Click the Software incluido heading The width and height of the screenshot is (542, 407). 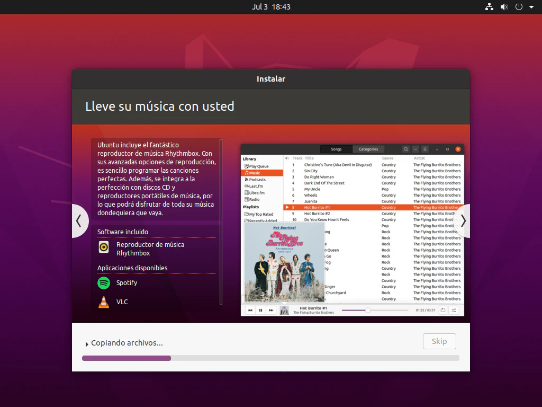coord(123,232)
